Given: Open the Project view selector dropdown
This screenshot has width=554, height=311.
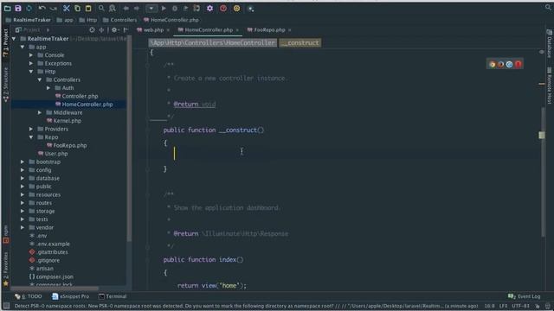Looking at the screenshot, I should pyautogui.click(x=32, y=30).
